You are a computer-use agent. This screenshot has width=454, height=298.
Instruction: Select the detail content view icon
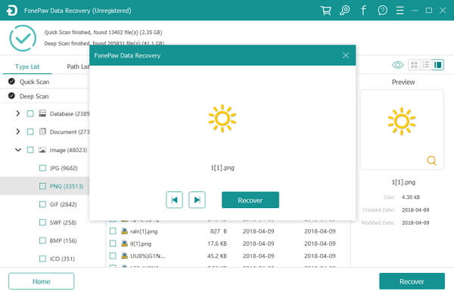coord(438,64)
